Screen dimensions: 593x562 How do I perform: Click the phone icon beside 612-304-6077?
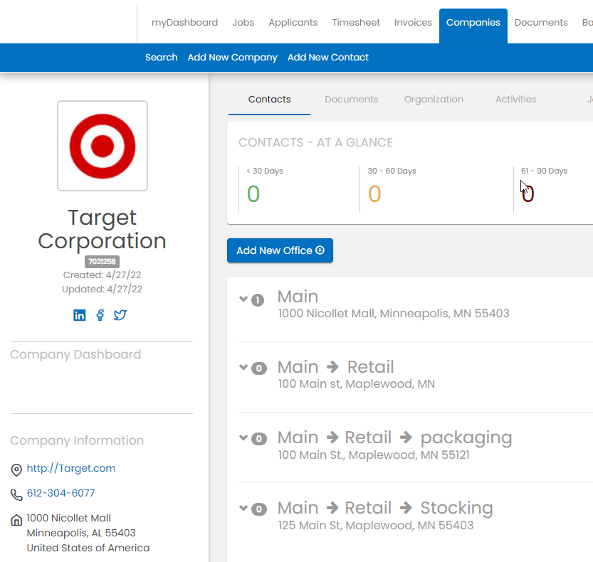coord(16,494)
